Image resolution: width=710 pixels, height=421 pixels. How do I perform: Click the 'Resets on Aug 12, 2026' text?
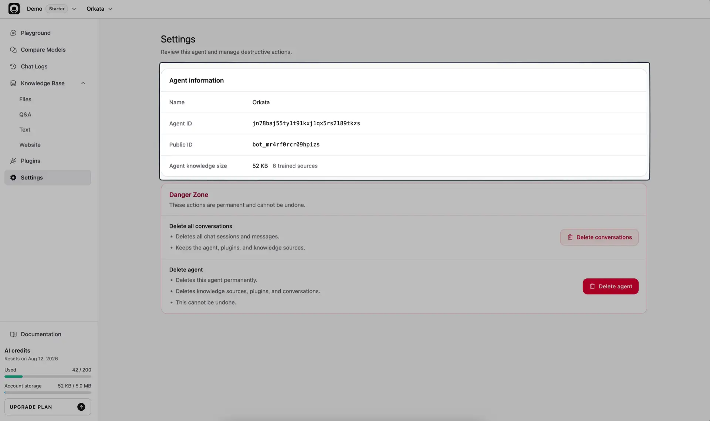pos(31,359)
